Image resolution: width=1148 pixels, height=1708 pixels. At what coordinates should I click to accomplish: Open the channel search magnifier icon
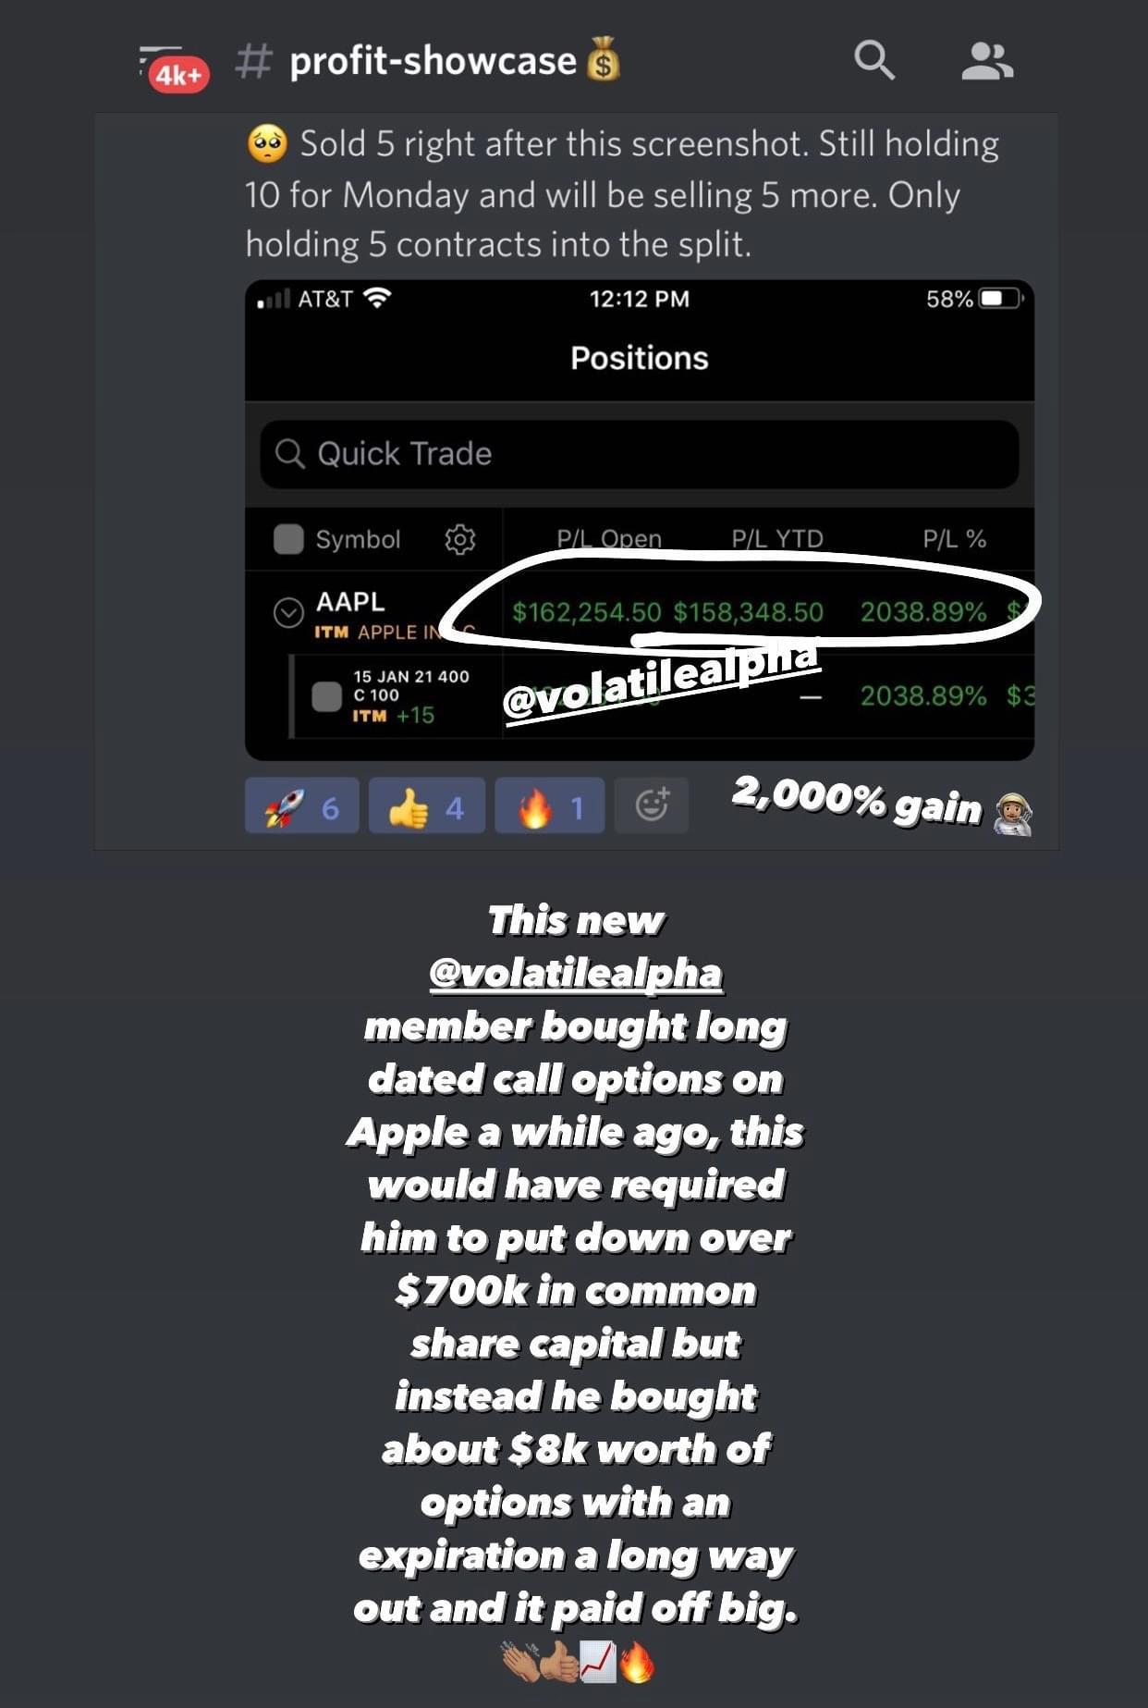point(873,61)
